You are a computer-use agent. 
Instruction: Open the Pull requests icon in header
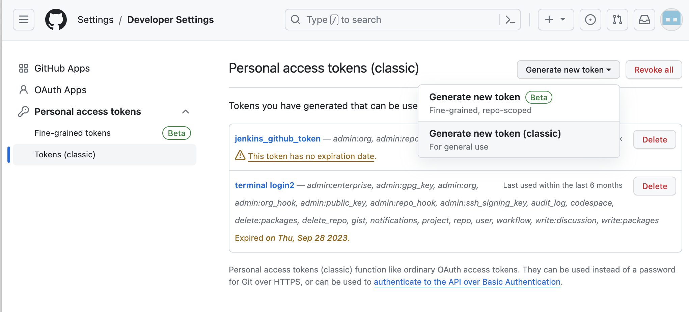coord(617,20)
